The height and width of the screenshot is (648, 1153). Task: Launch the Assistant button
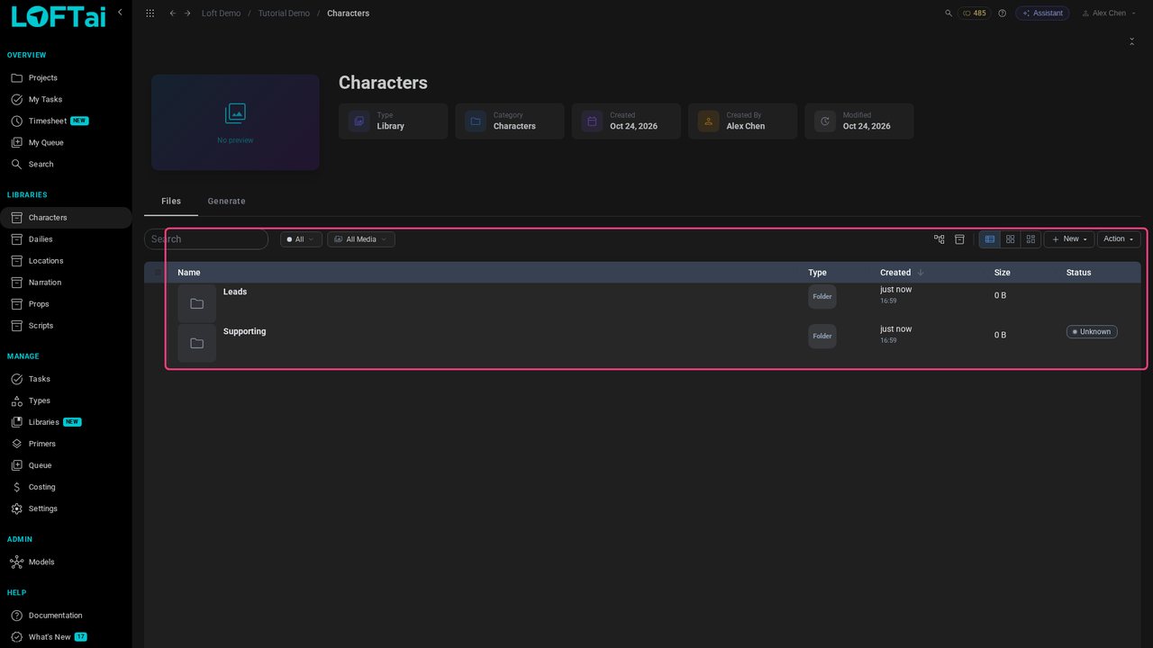1042,13
